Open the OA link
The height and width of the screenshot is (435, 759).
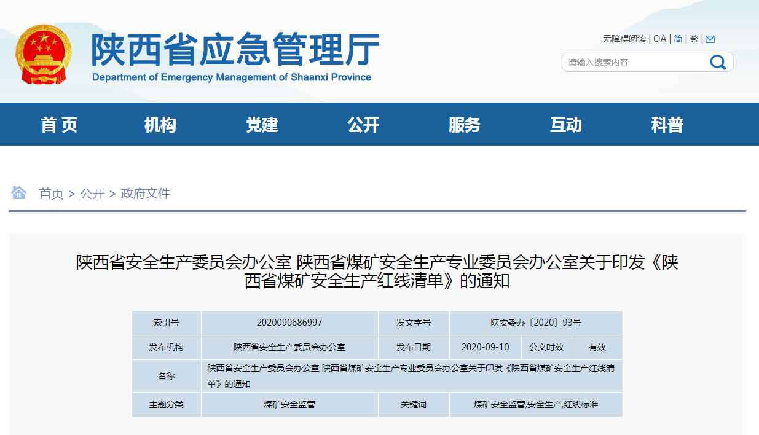click(659, 39)
